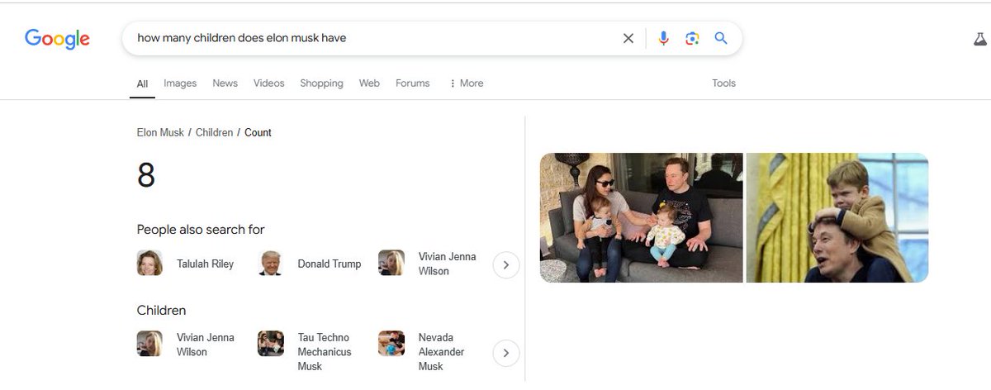Click the Children section heading
Screen dimensions: 991x390
point(161,311)
